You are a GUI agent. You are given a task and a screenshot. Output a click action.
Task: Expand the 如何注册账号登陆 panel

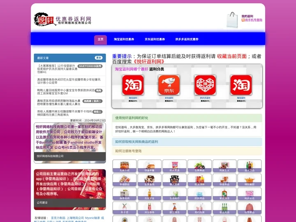(x=187, y=151)
